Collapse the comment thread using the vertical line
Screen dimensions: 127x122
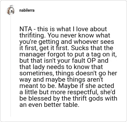point(10,66)
